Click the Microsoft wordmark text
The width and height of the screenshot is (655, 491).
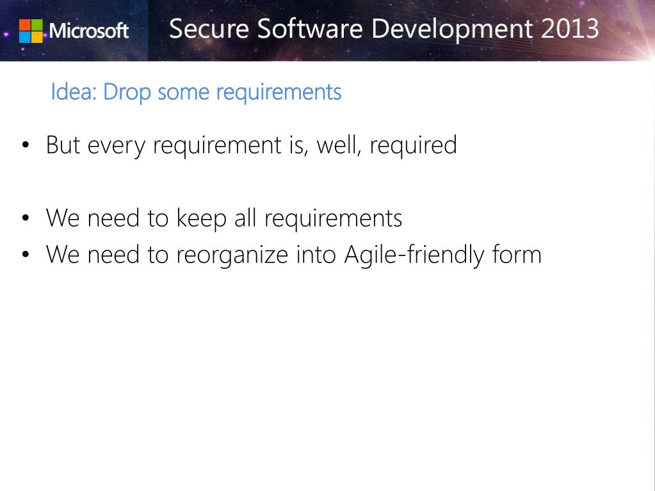pos(89,31)
